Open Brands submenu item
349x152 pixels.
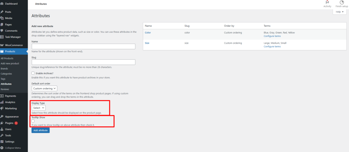click(x=4, y=69)
